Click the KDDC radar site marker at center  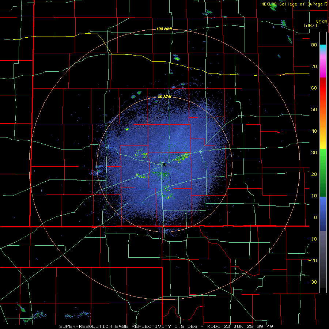coord(164,164)
